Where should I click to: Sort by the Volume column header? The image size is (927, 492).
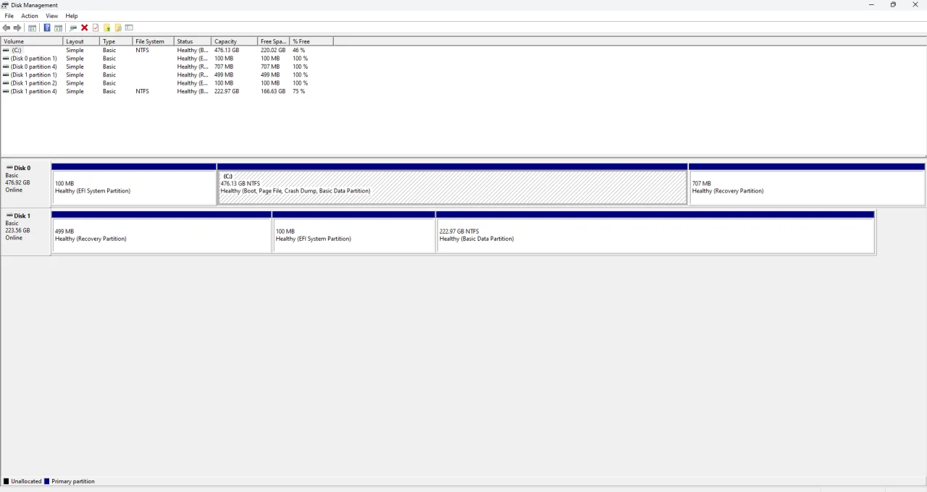[32, 41]
